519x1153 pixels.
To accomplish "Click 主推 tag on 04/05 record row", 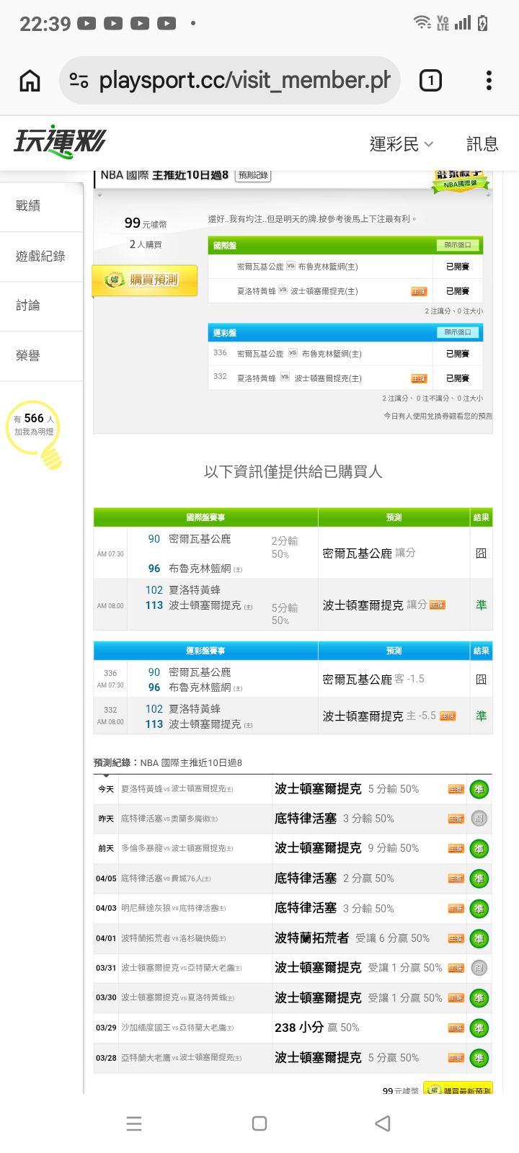I will (x=456, y=878).
